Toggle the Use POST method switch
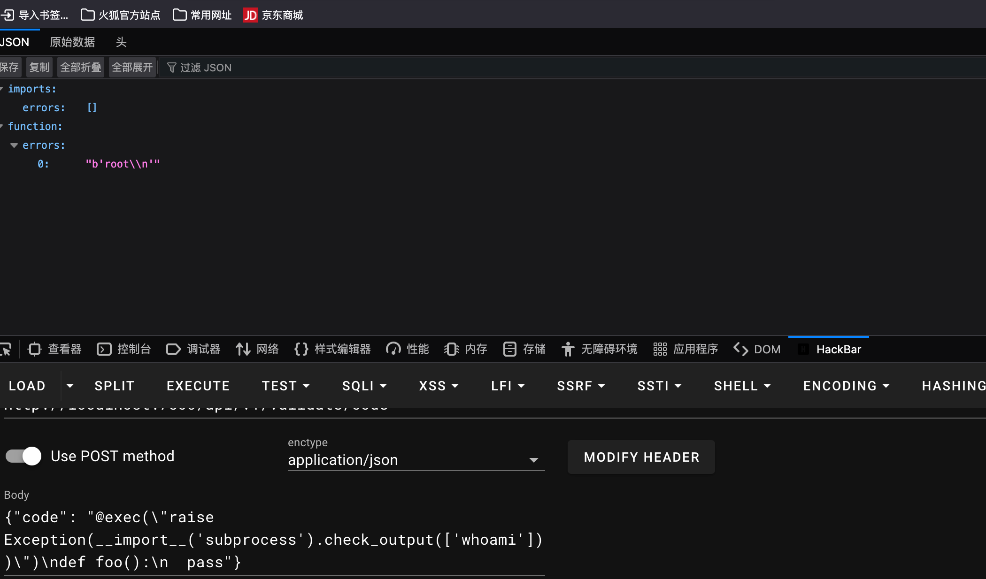986x579 pixels. [x=23, y=456]
